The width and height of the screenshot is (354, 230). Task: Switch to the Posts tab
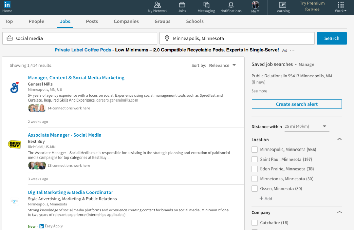pyautogui.click(x=92, y=21)
